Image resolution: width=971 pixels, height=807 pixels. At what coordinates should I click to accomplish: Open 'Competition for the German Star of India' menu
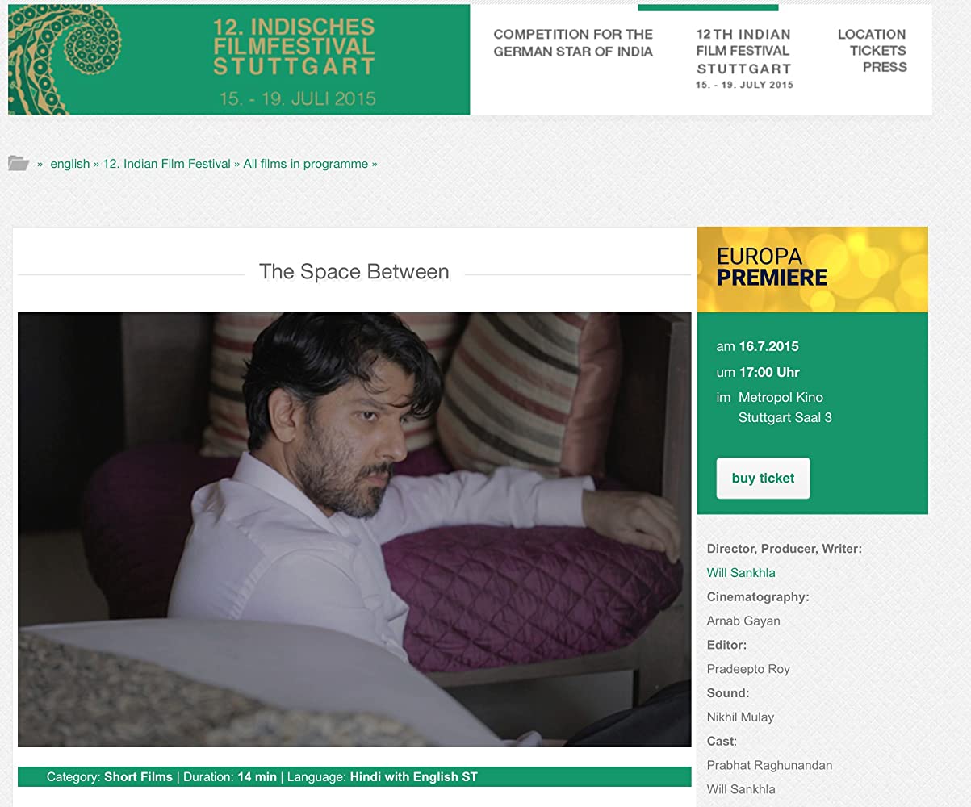(573, 43)
